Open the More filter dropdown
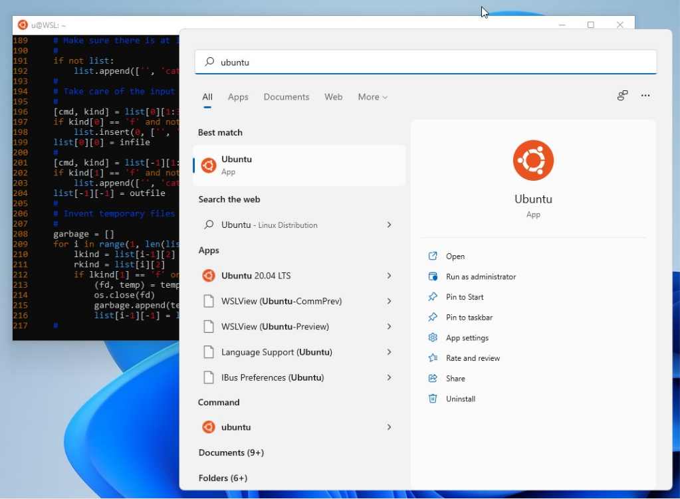Screen dimensions: 680x499 (372, 97)
